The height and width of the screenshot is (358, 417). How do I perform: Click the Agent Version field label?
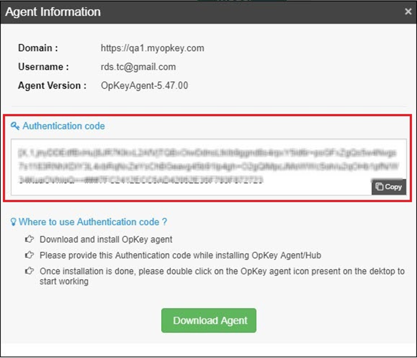[x=52, y=86]
